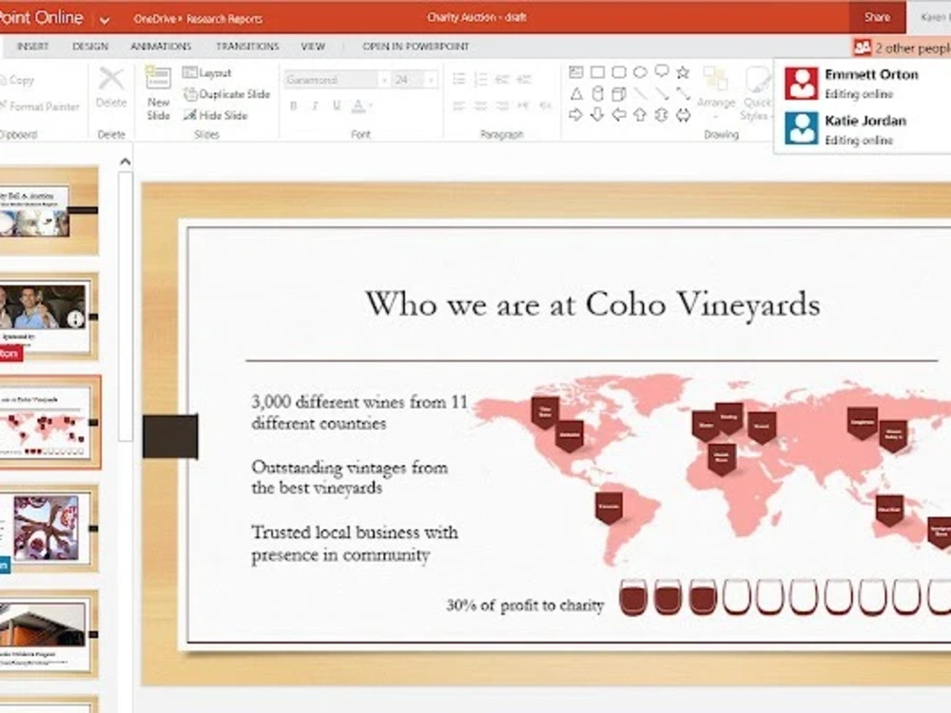The width and height of the screenshot is (951, 713).
Task: Select Katie Jordan in co-authors list
Action: (866, 129)
